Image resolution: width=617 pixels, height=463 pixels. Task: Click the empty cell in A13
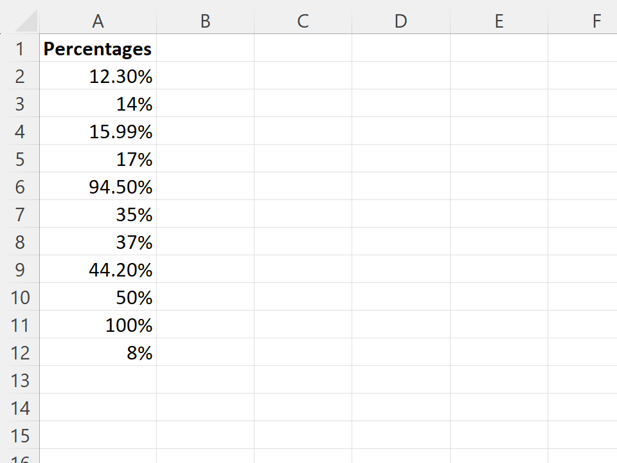click(98, 380)
